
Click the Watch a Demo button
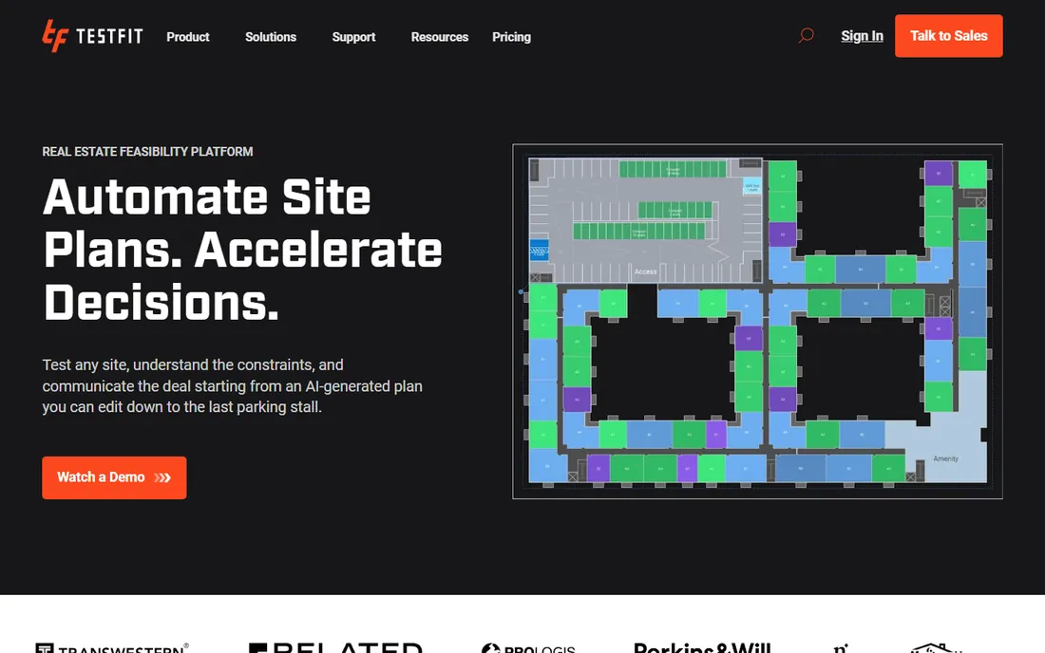coord(114,477)
